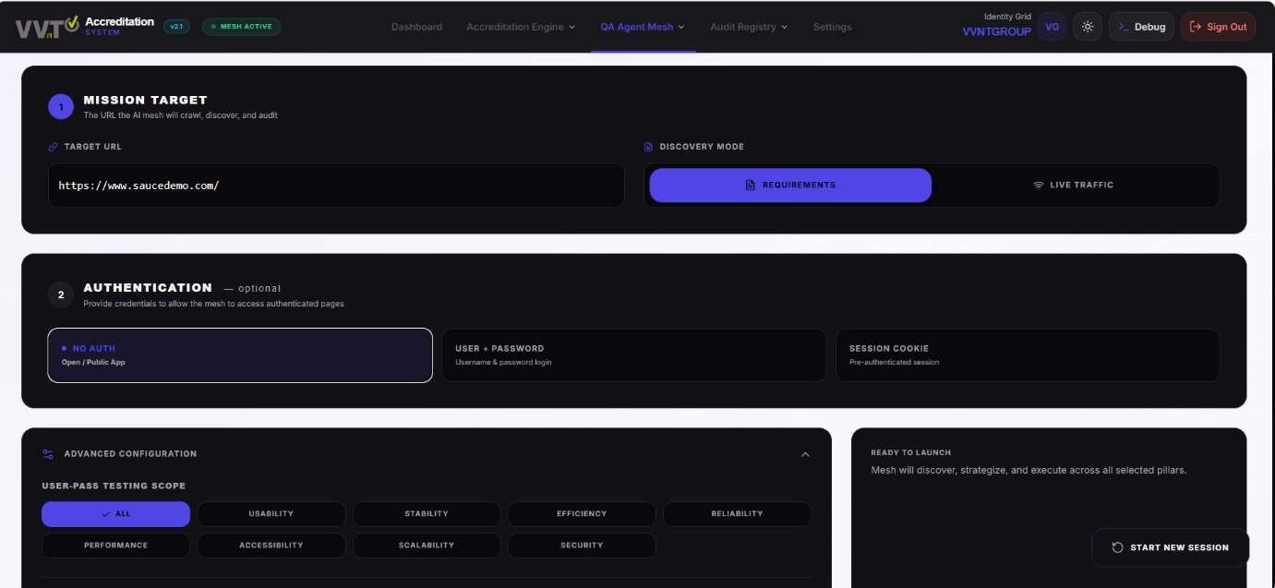
Task: Click the Mission Target heading
Action: coord(145,100)
